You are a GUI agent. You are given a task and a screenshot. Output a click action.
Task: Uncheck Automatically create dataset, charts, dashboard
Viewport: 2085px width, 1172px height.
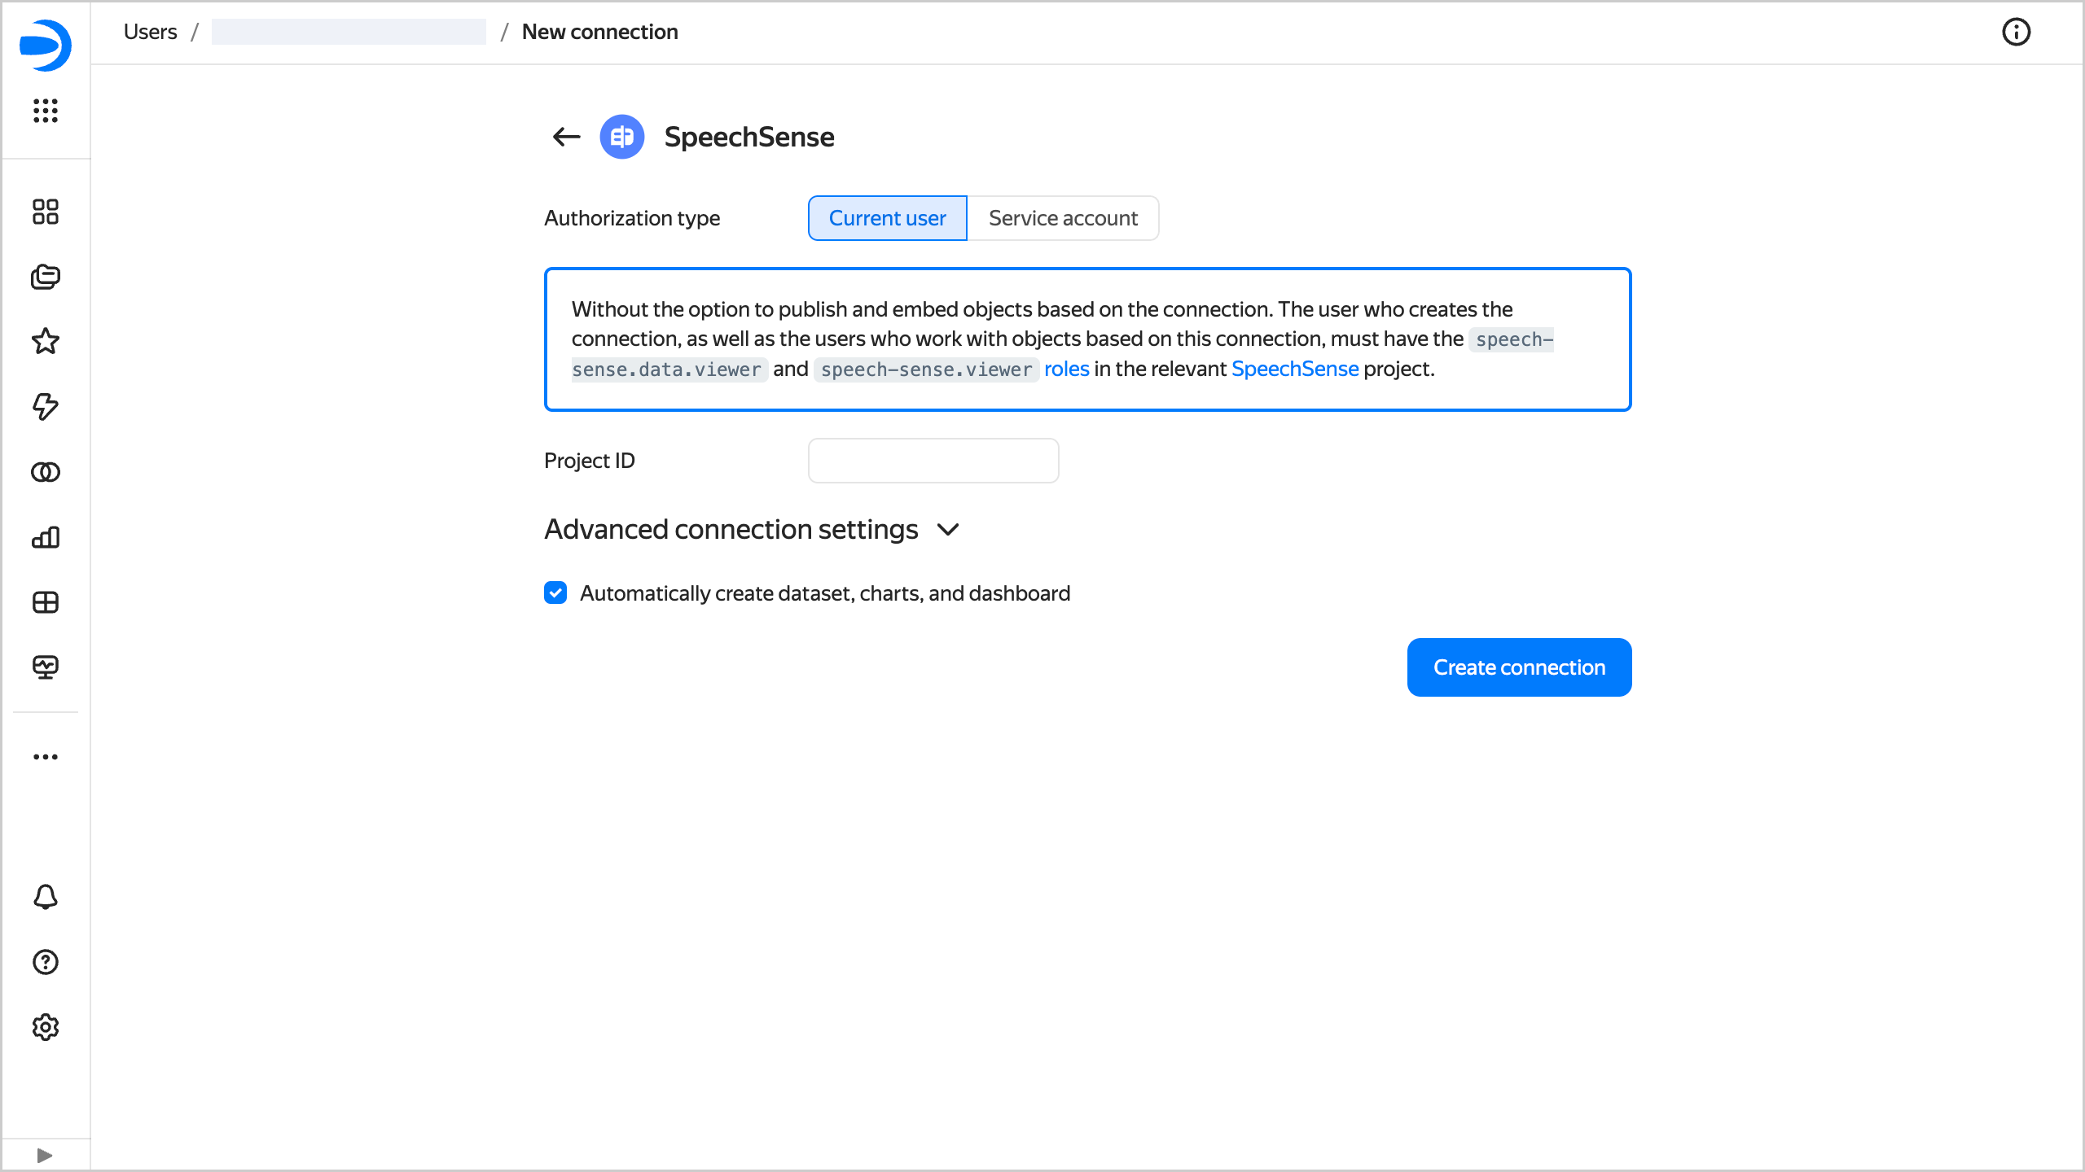pyautogui.click(x=555, y=593)
